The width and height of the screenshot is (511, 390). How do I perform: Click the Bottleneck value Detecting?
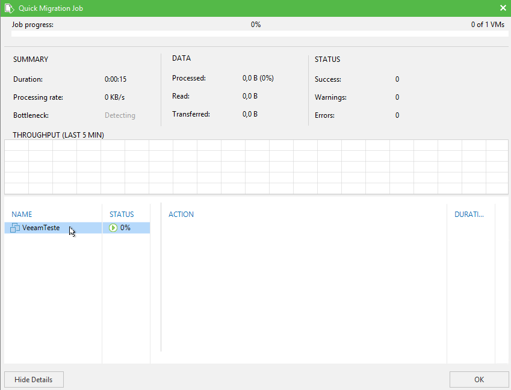tap(120, 115)
